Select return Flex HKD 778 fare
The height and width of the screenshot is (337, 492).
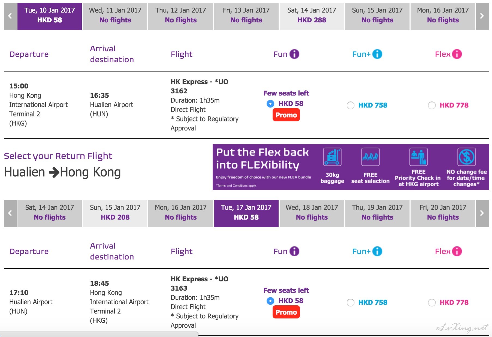(432, 303)
